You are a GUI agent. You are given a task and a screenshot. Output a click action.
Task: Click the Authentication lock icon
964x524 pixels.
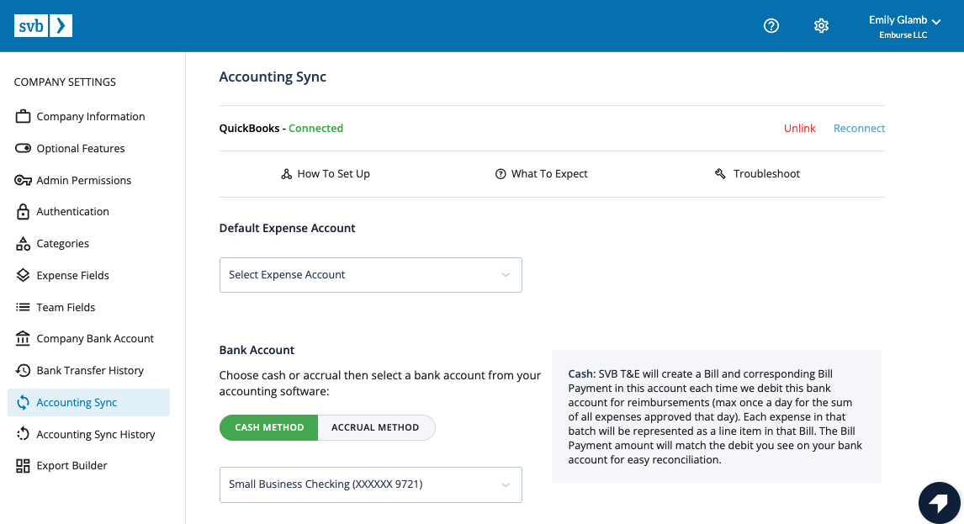[23, 212]
